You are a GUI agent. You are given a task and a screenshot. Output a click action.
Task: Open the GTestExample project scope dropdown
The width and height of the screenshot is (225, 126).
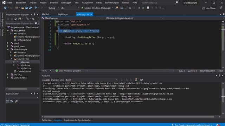coord(71,18)
